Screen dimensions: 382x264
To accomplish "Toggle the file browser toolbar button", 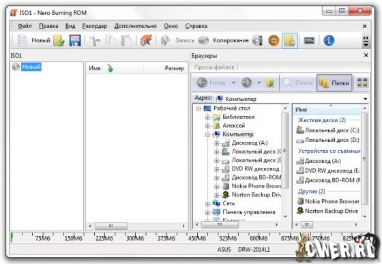I will (290, 41).
